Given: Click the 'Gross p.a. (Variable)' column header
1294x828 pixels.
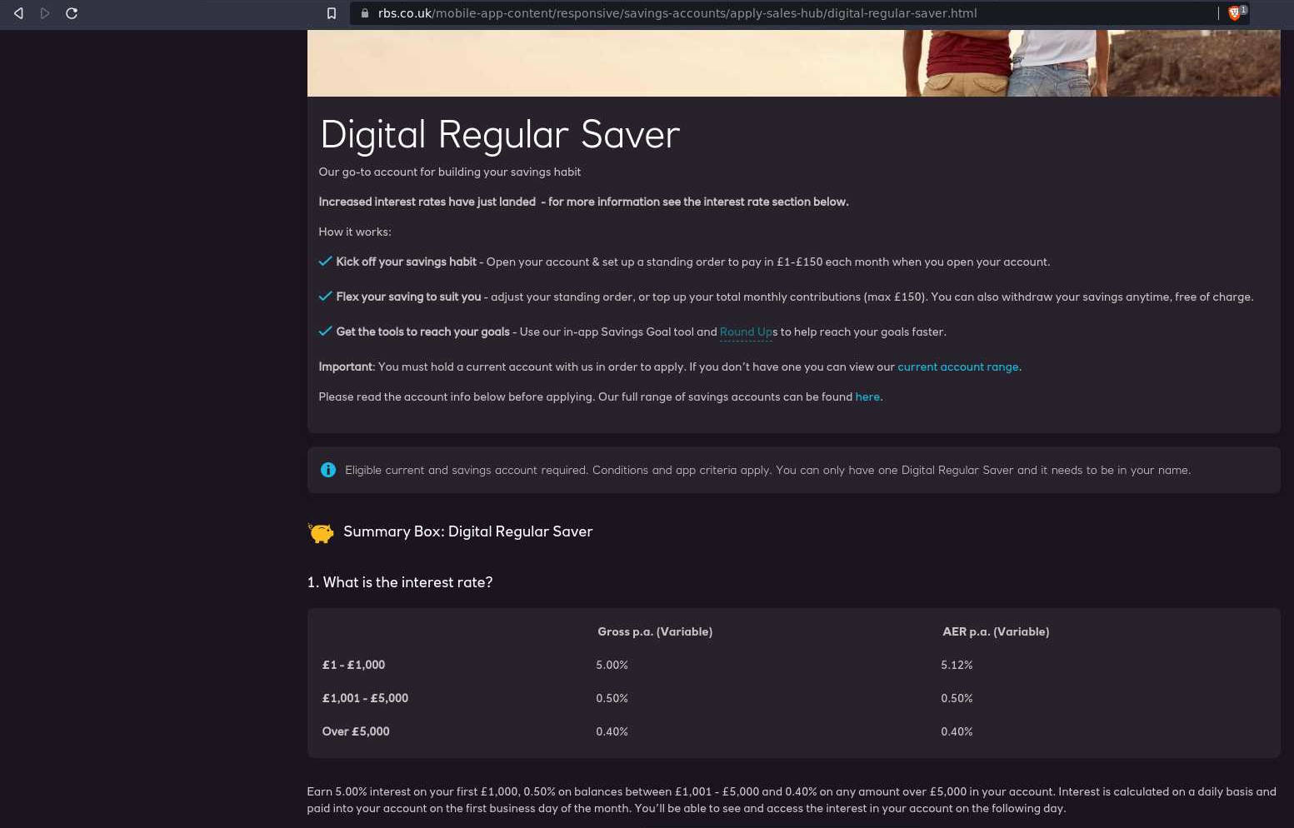Looking at the screenshot, I should 655,631.
